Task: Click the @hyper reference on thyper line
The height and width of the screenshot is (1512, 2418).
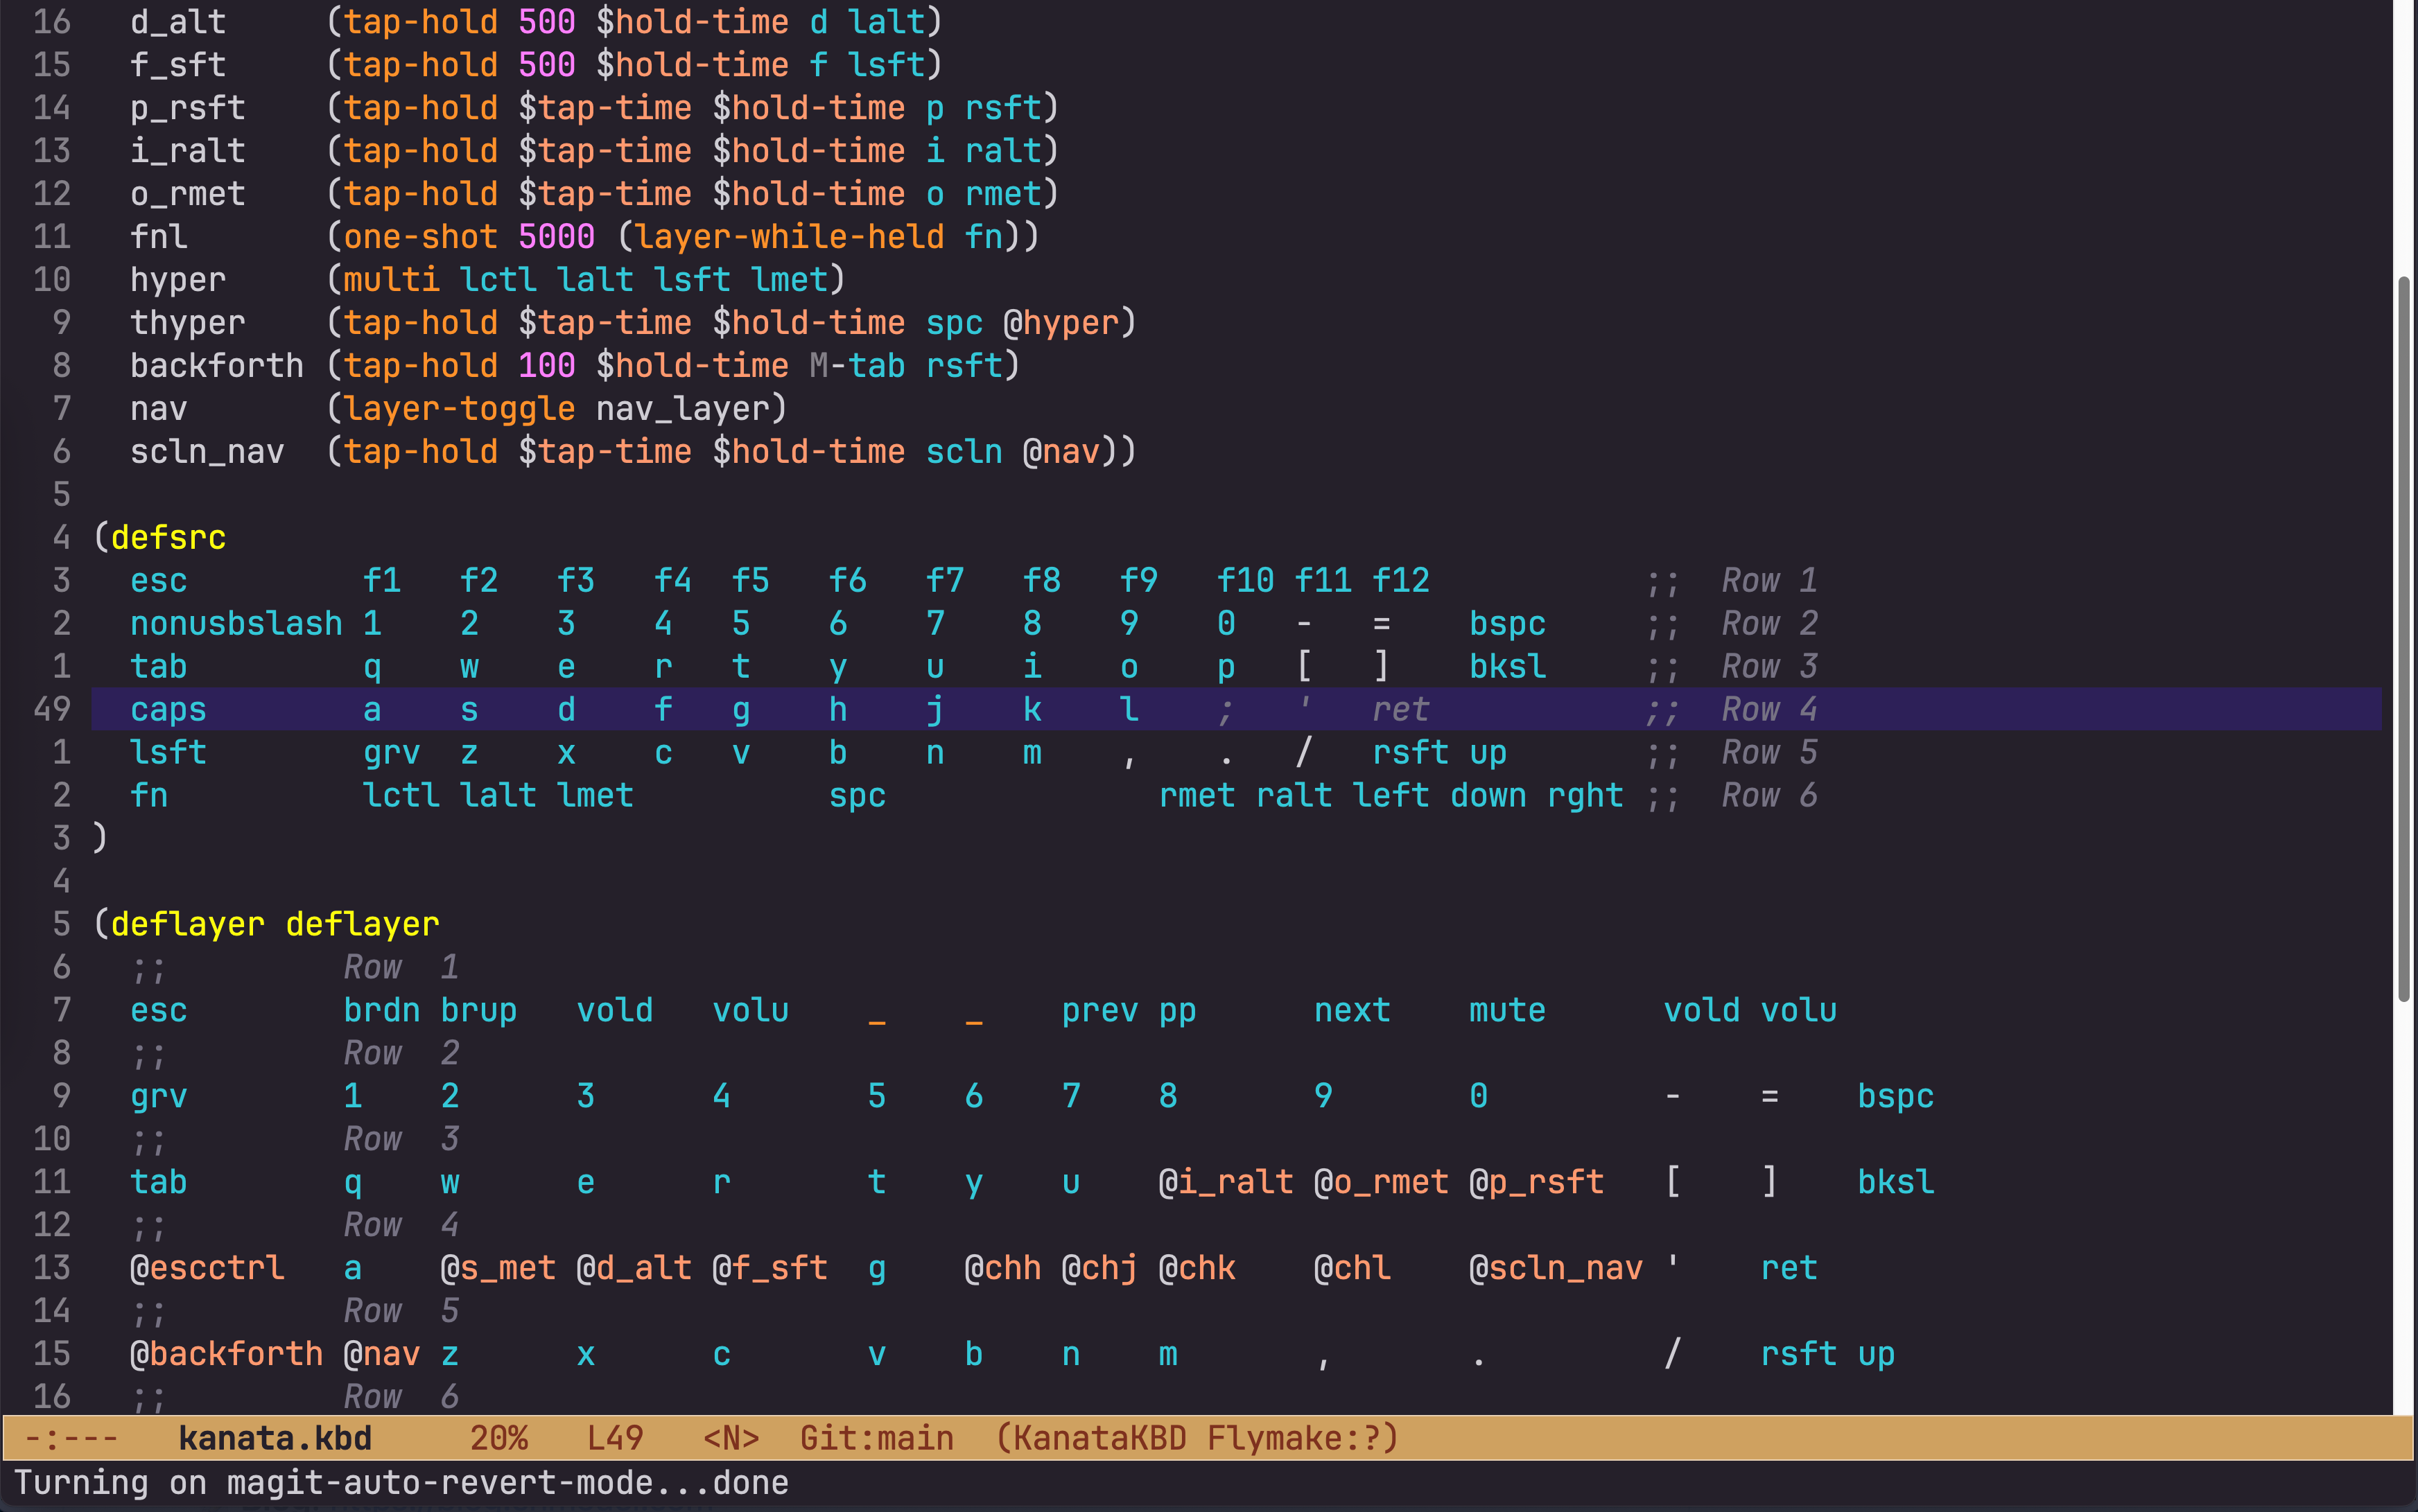Action: coord(1061,322)
